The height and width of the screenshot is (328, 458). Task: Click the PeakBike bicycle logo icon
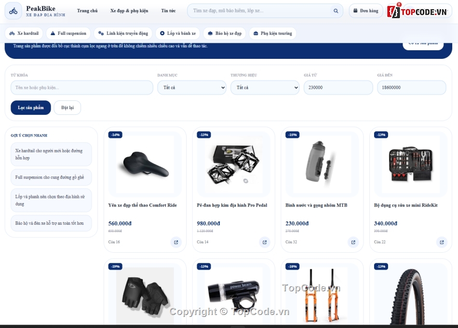coord(13,11)
